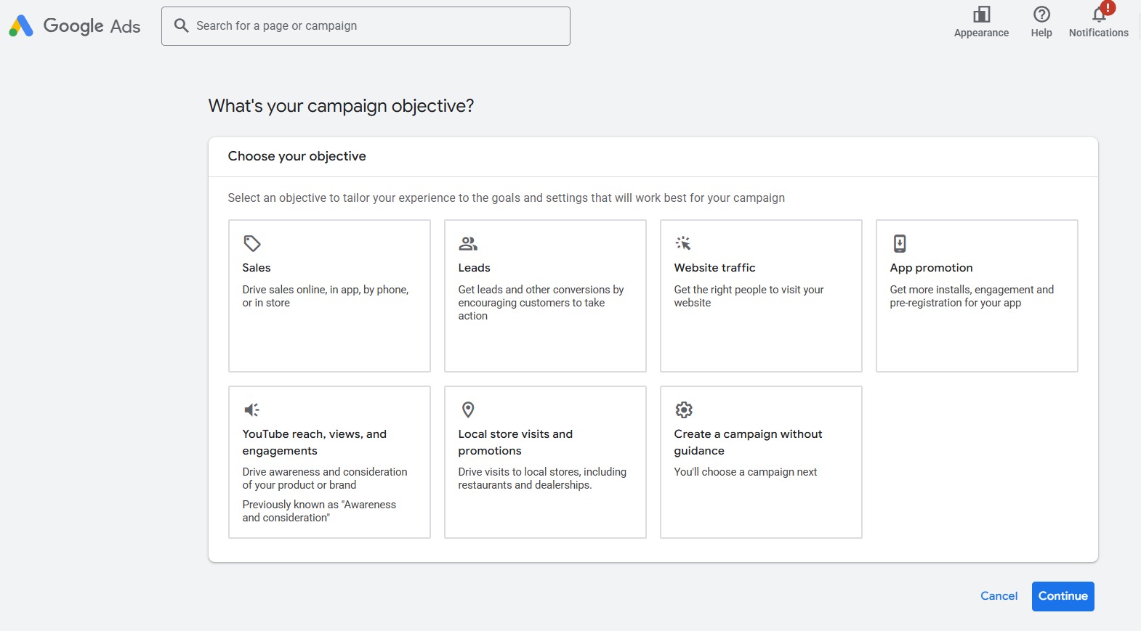Click the blue Continue button
This screenshot has width=1141, height=631.
(1063, 596)
